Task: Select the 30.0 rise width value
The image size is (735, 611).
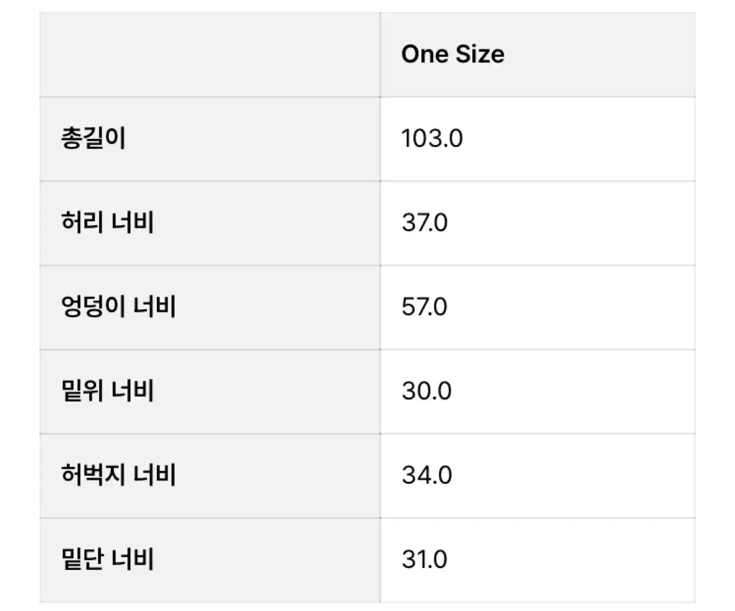Action: click(426, 391)
